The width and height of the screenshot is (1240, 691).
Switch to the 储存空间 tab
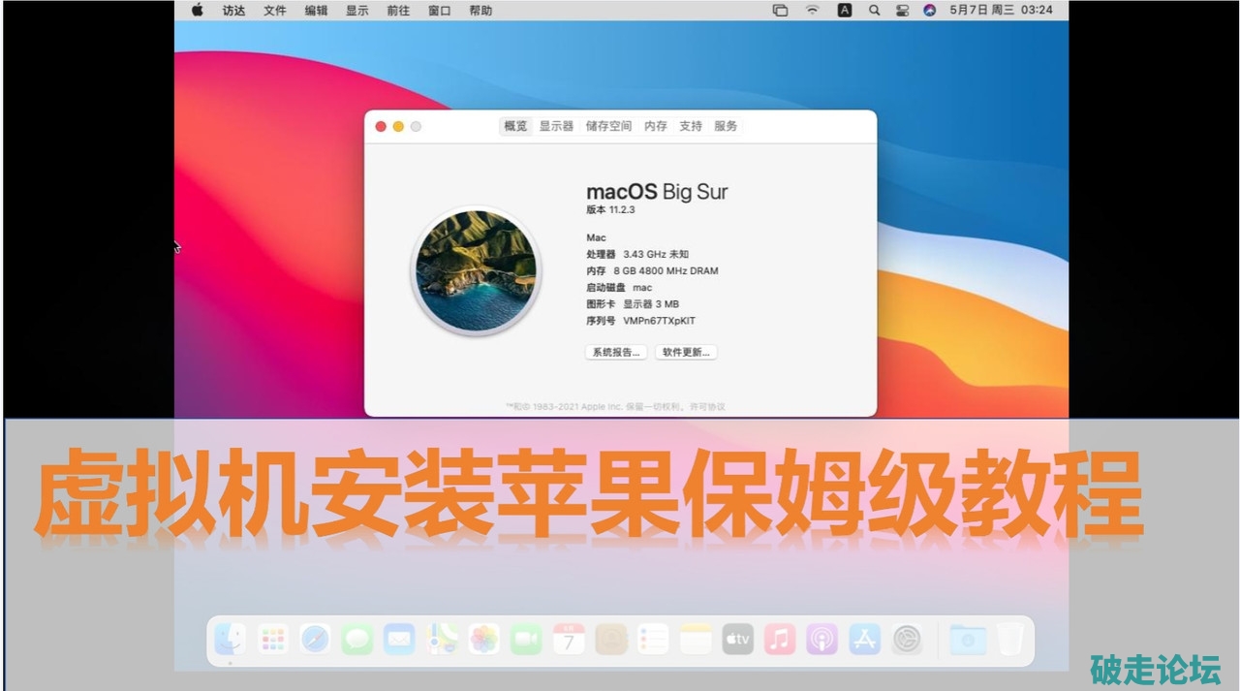click(608, 126)
